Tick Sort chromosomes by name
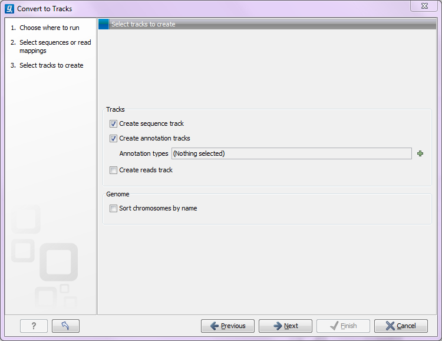 click(x=113, y=209)
